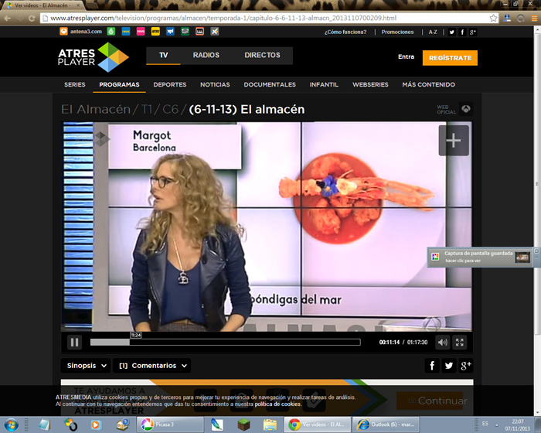Open File Explorer folder in taskbar
The width and height of the screenshot is (541, 433).
(270, 424)
